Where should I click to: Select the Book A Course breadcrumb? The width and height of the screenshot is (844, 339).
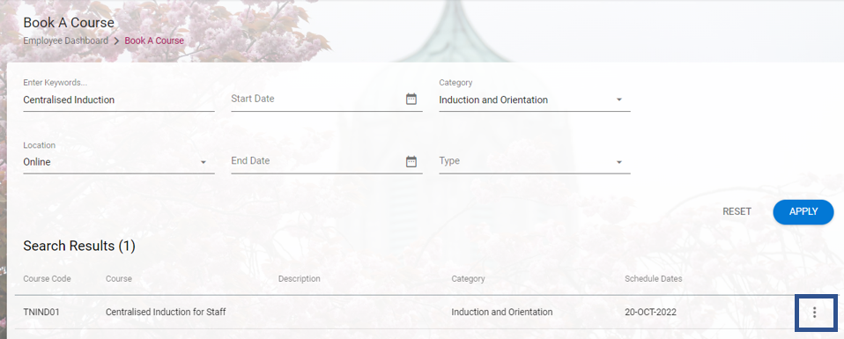[154, 41]
